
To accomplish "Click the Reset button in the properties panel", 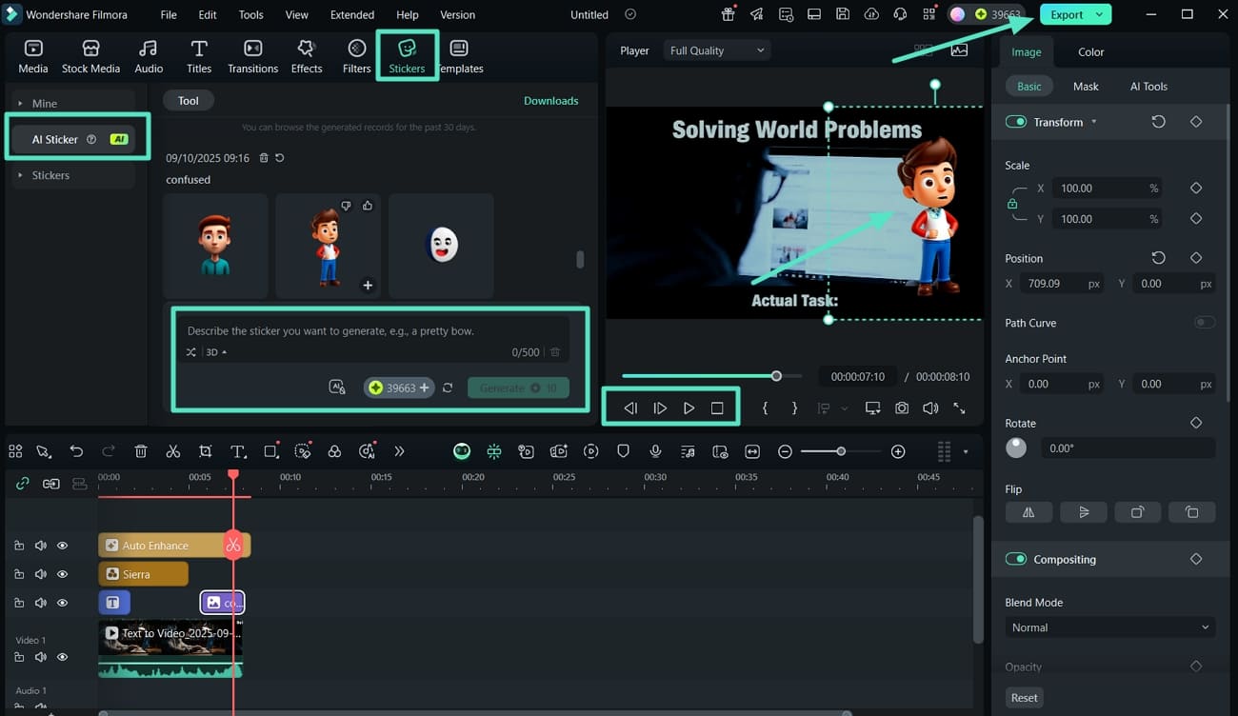I will pyautogui.click(x=1025, y=697).
